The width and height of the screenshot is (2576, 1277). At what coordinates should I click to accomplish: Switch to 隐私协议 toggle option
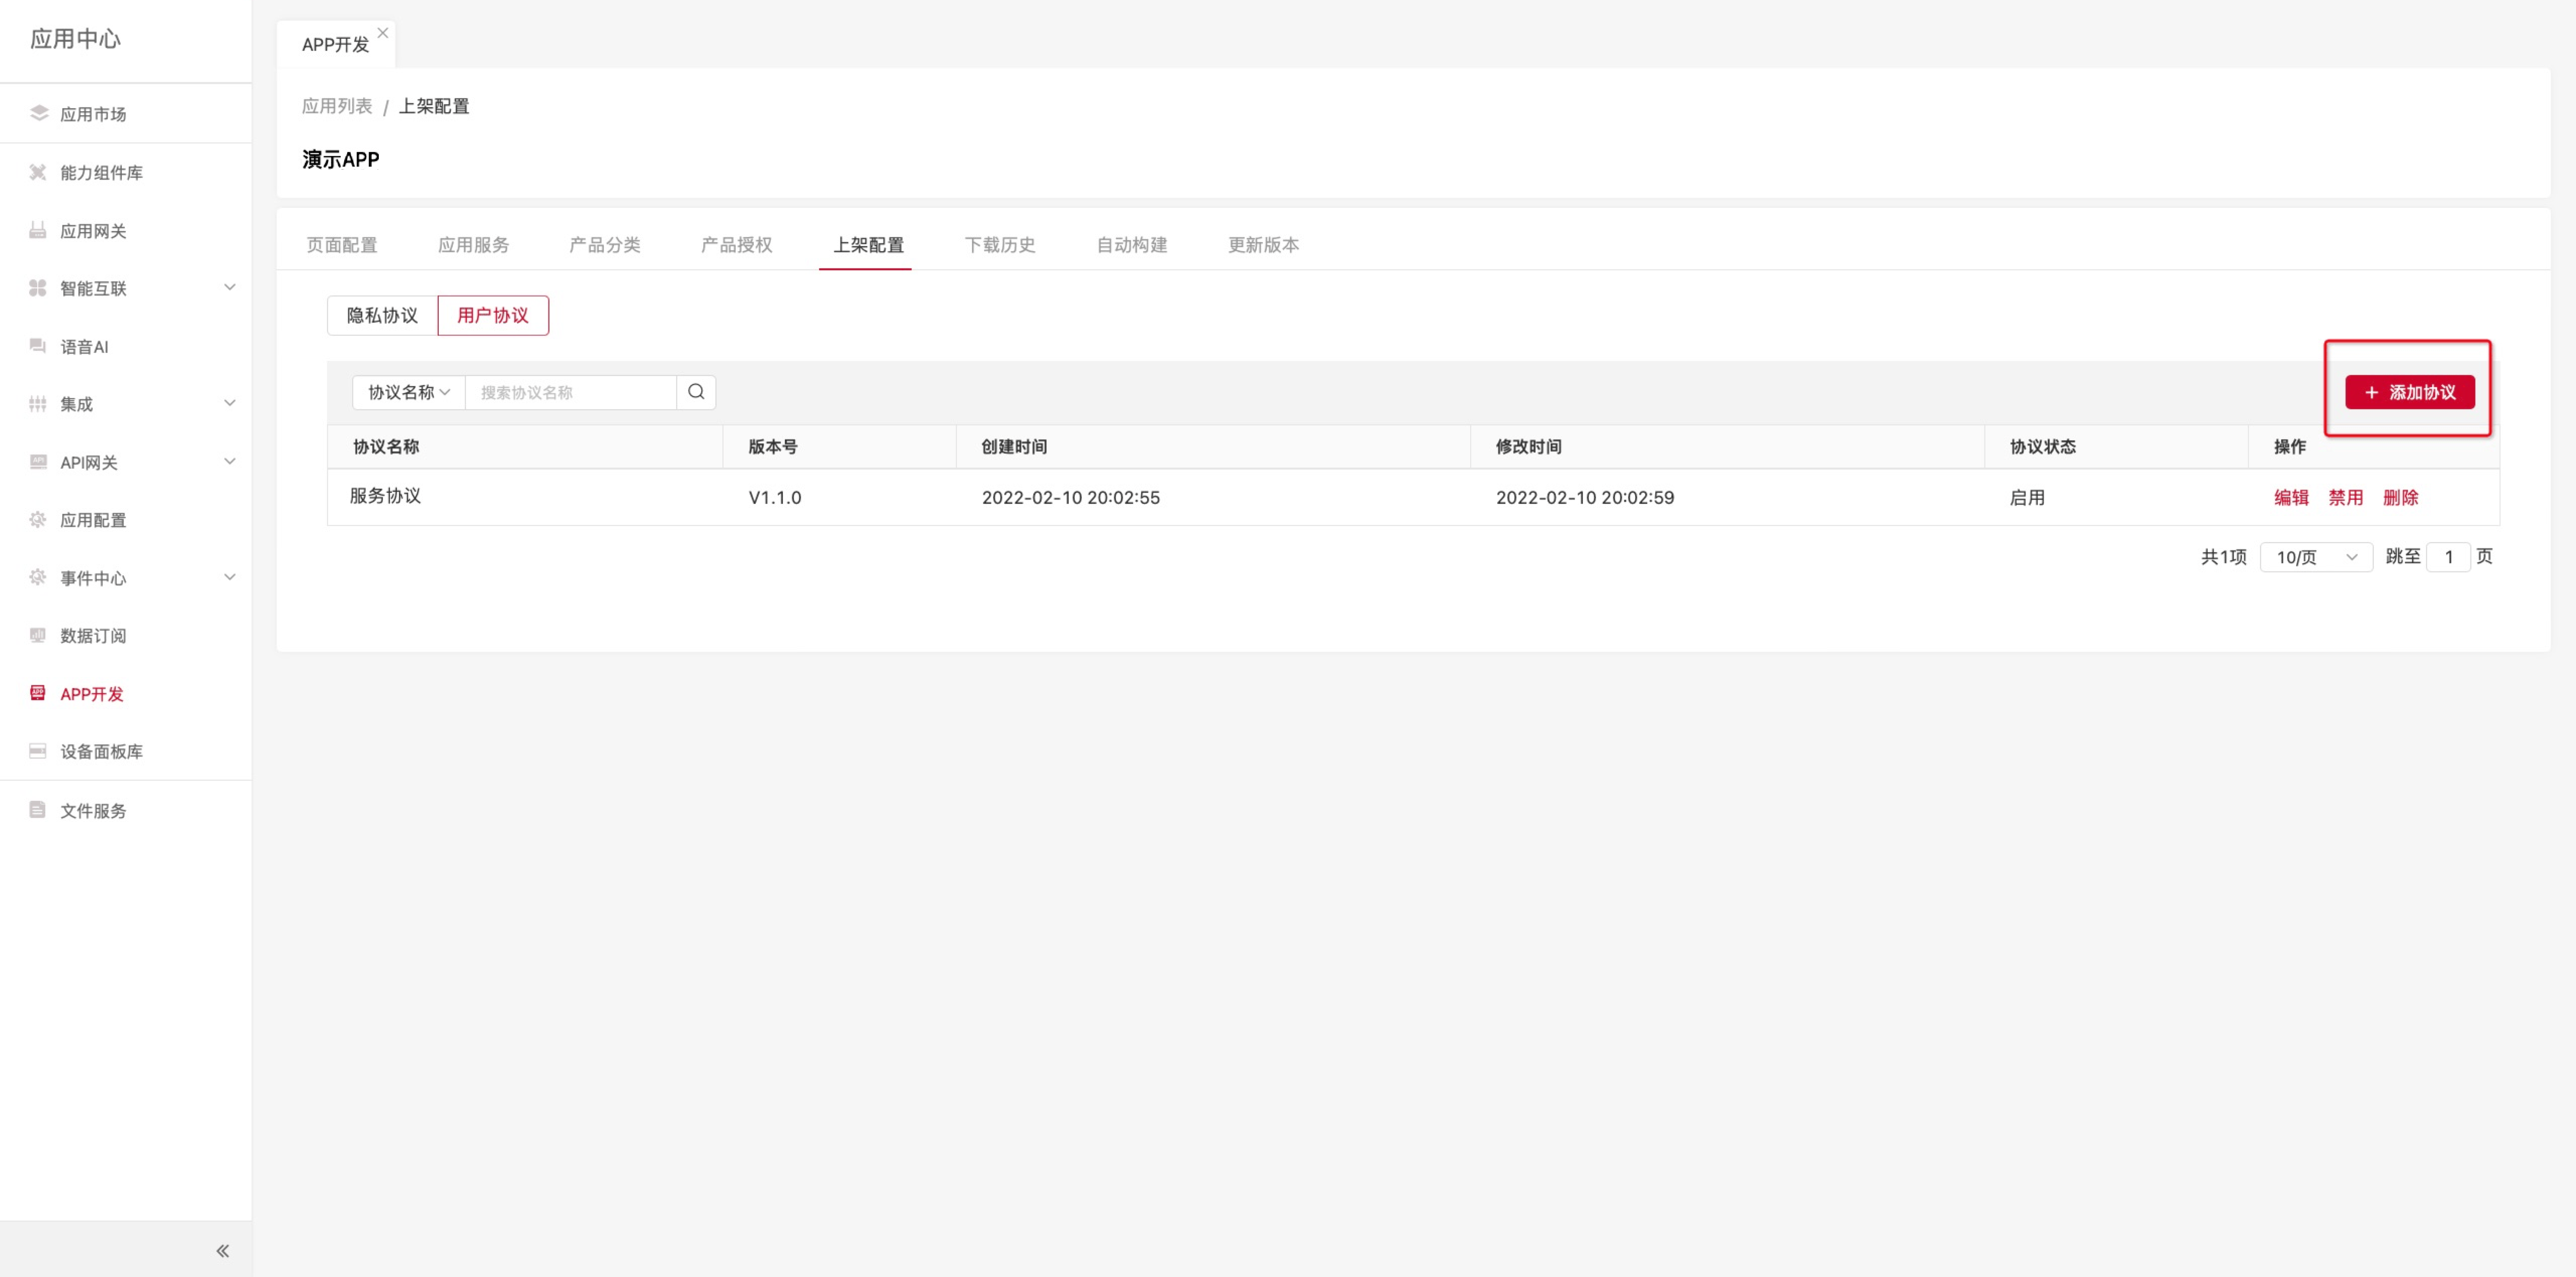click(382, 315)
